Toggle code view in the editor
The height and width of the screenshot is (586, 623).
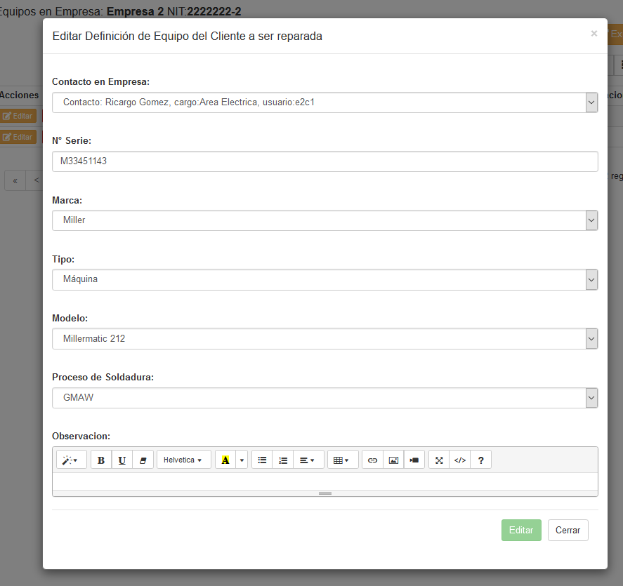click(460, 460)
